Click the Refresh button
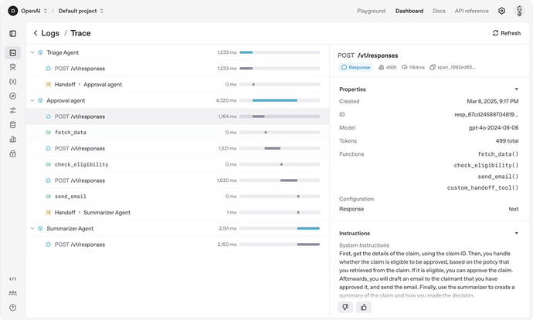 (506, 33)
